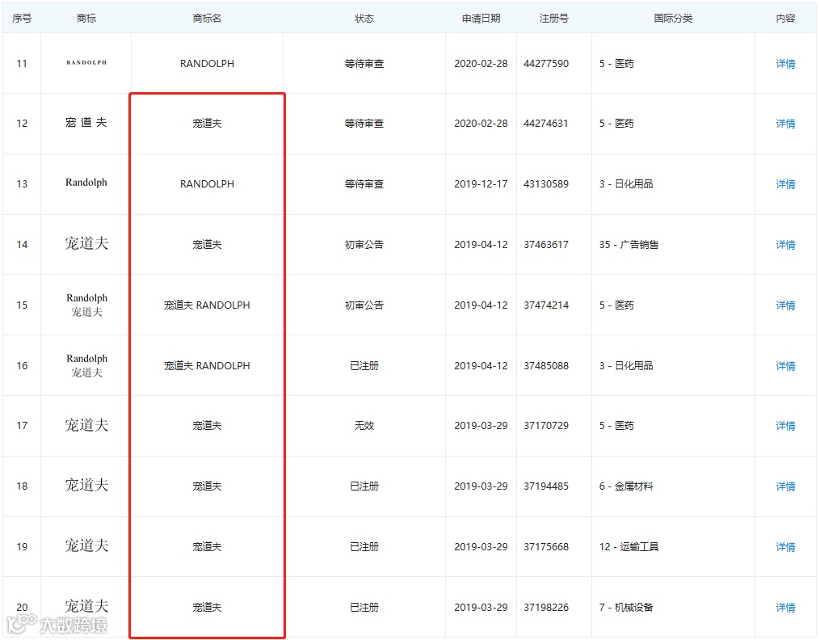Click status 初审公告 in row 15
820x640 pixels.
point(364,305)
